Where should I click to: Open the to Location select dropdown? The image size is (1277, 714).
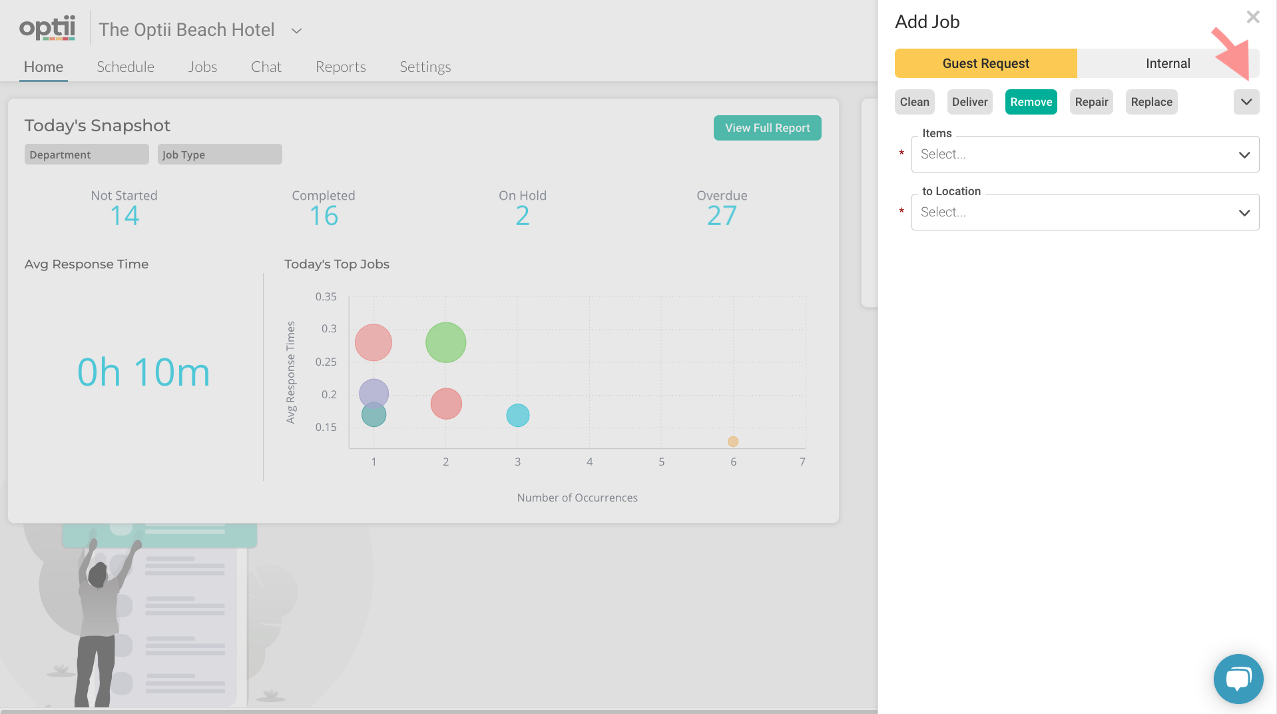tap(1085, 212)
